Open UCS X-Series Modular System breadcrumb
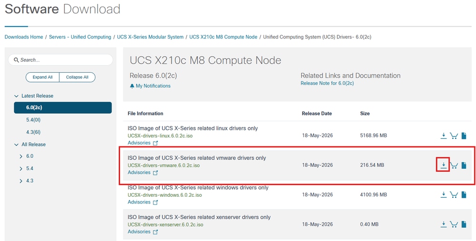The width and height of the screenshot is (476, 241). [150, 37]
